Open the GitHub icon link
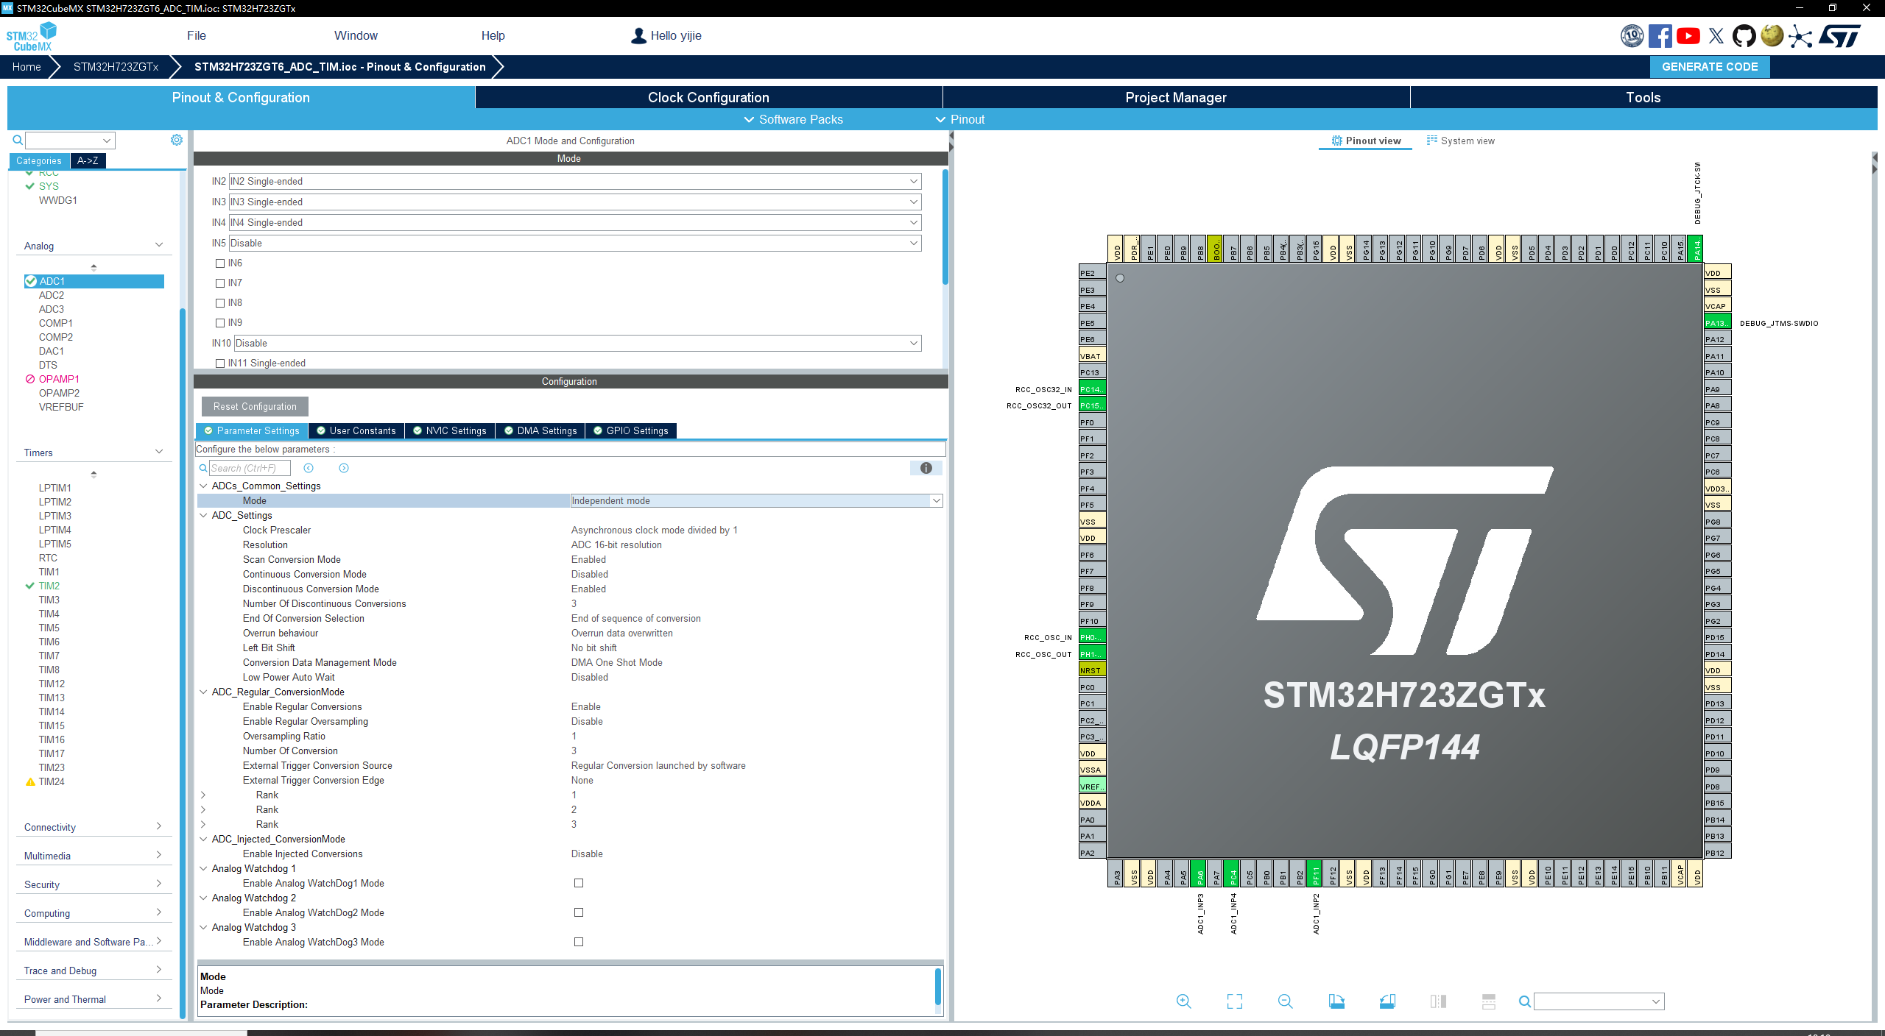This screenshot has width=1885, height=1036. click(1744, 35)
